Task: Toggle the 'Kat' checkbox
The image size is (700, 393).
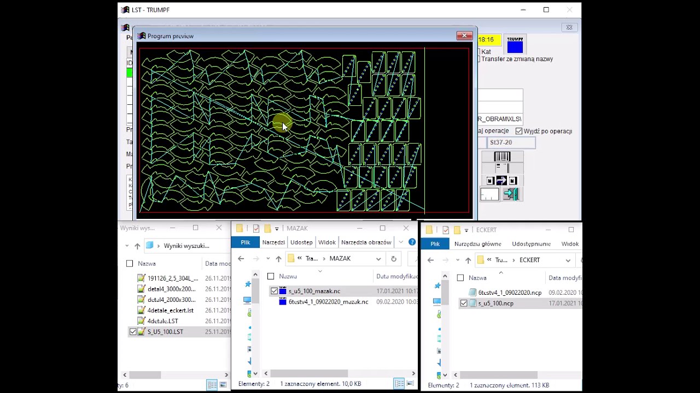Action: (479, 52)
